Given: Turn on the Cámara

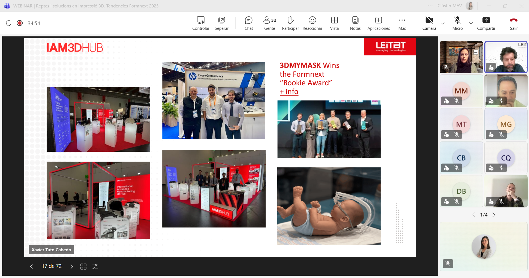Looking at the screenshot, I should click(429, 23).
